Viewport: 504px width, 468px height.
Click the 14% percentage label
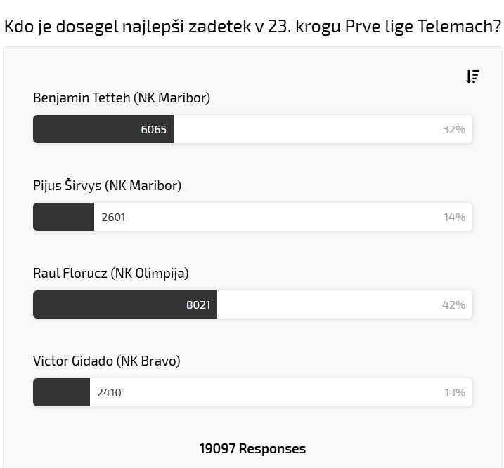(x=455, y=217)
